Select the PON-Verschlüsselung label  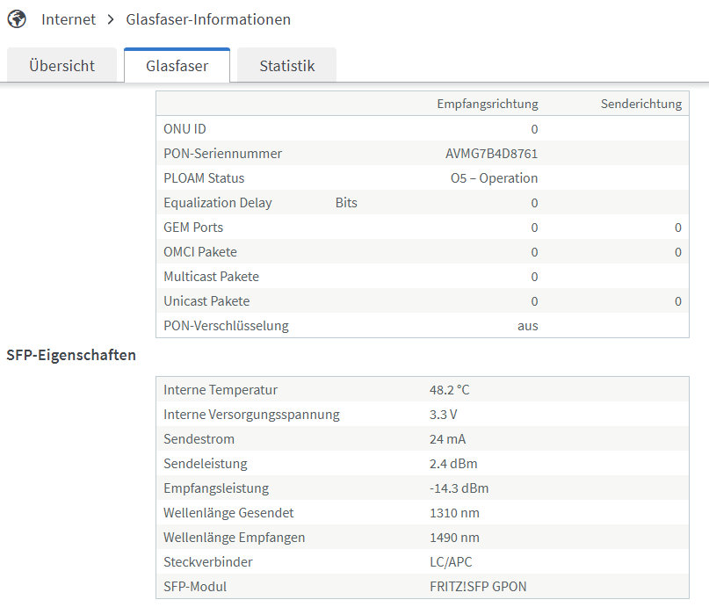[226, 326]
